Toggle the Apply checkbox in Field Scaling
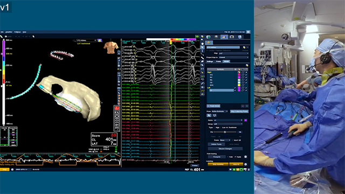 click(x=235, y=157)
